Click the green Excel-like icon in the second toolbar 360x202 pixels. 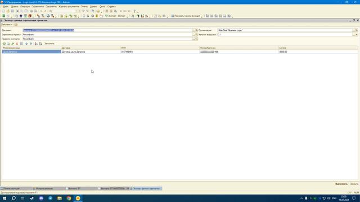pyautogui.click(x=4, y=16)
